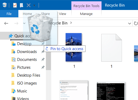The image size is (138, 100).
Task: Select the Recycle Bin Tools contextual tab
Action: tap(86, 6)
